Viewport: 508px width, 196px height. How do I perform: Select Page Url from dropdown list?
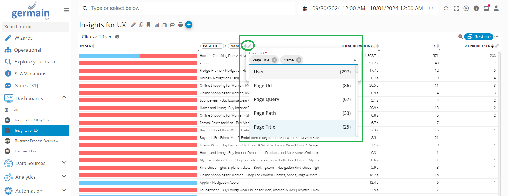click(302, 86)
